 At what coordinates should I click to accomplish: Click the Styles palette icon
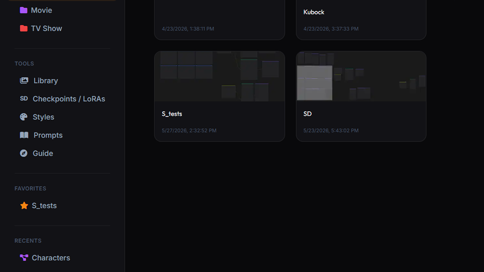pyautogui.click(x=24, y=117)
